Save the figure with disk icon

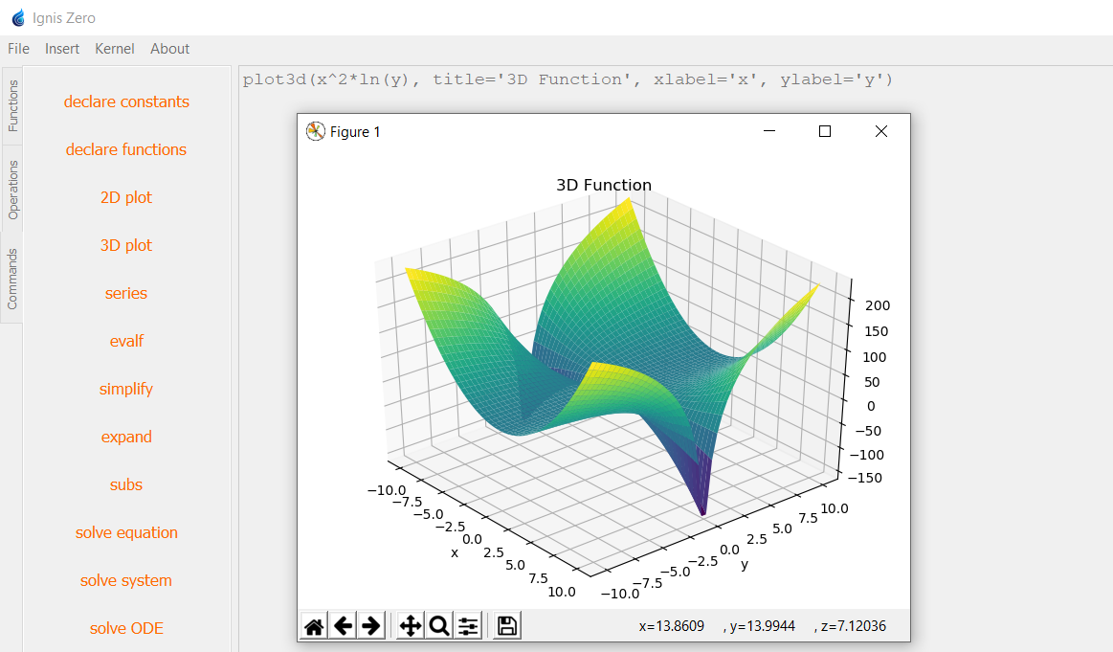click(507, 626)
